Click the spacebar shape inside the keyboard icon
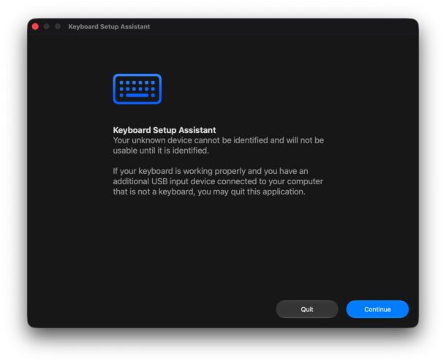Viewport: 446px width, 364px height. click(x=137, y=95)
